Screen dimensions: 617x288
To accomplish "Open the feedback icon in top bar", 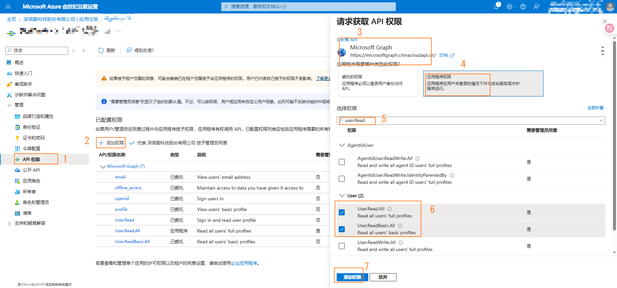I will [536, 7].
